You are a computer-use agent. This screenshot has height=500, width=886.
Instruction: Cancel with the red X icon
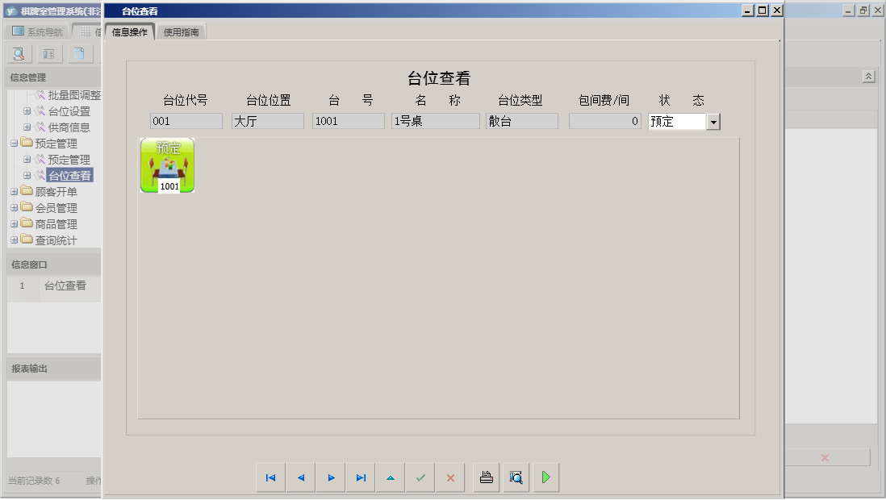pos(449,477)
